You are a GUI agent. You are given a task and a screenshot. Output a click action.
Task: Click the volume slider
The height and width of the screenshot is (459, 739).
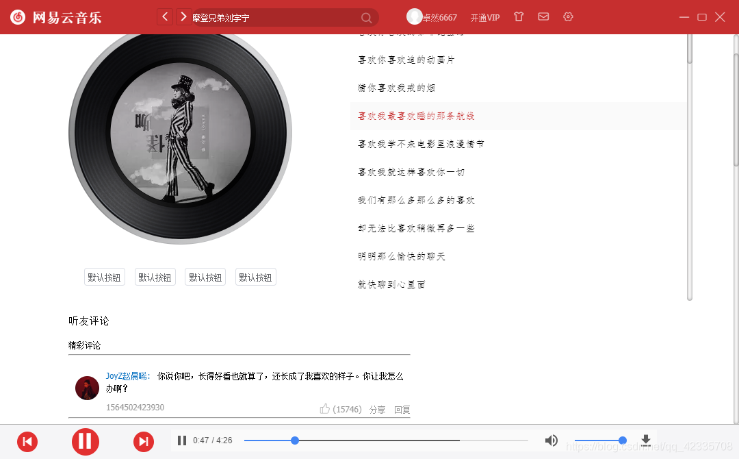(x=601, y=440)
